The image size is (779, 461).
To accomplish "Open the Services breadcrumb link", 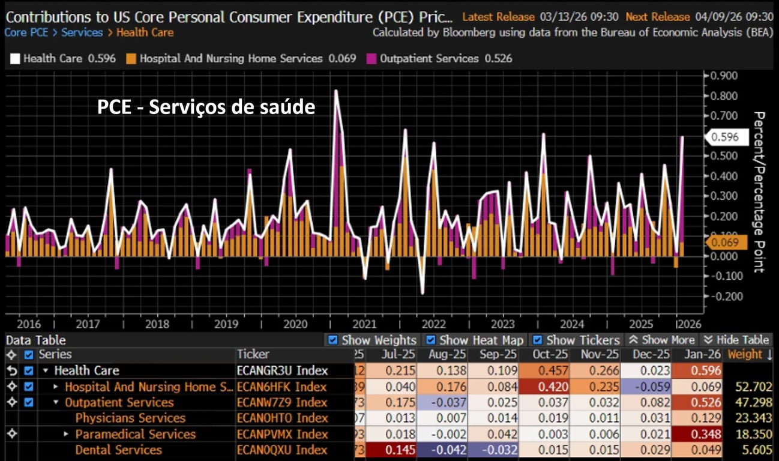I will click(82, 32).
